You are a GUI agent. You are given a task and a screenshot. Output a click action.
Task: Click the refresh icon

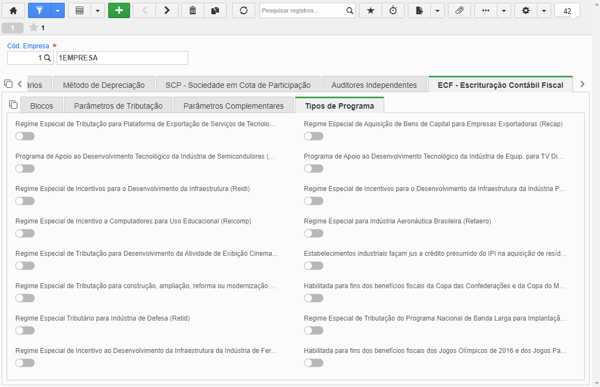pos(243,11)
